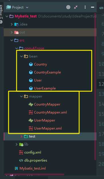Click the CountryMapper interface icon
Image resolution: width=104 pixels, height=179 pixels.
click(x=31, y=104)
